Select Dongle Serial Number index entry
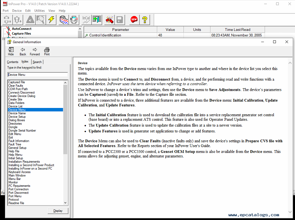The width and height of the screenshot is (295, 220). click(22, 130)
